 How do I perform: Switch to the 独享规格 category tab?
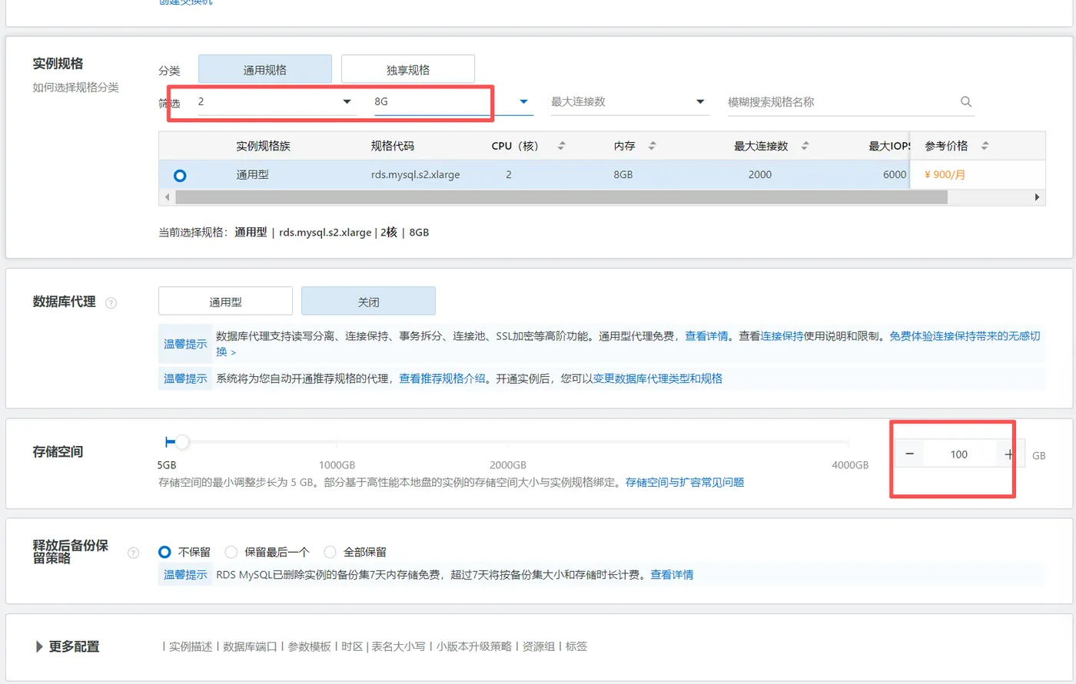pyautogui.click(x=408, y=69)
